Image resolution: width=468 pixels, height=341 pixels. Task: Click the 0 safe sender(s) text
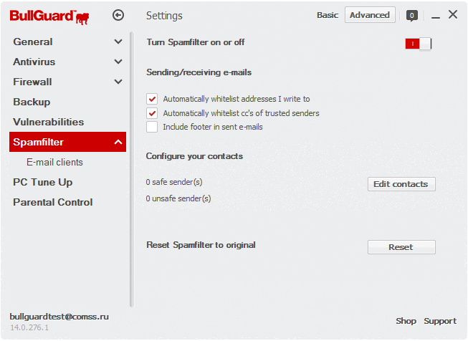click(x=174, y=182)
